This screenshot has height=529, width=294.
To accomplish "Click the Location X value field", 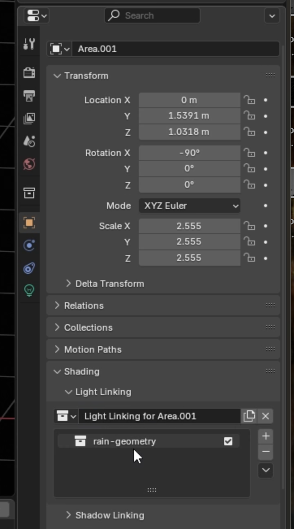I will point(189,100).
